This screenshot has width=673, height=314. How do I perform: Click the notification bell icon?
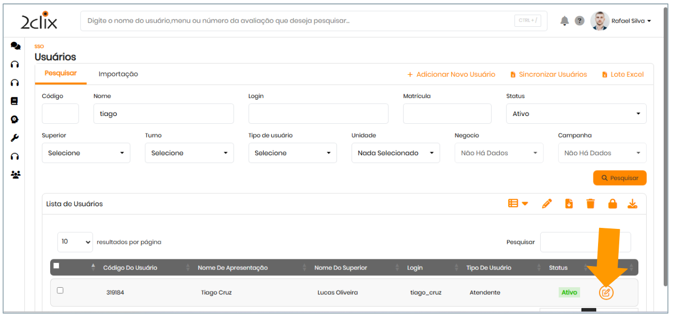(x=564, y=21)
